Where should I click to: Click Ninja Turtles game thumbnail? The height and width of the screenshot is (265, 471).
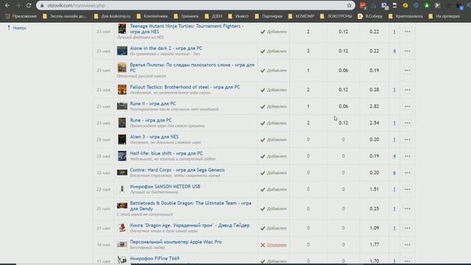pos(122,29)
